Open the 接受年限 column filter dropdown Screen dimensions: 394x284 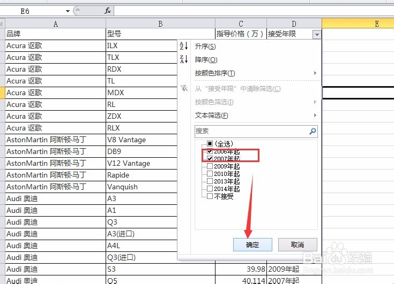[x=317, y=34]
